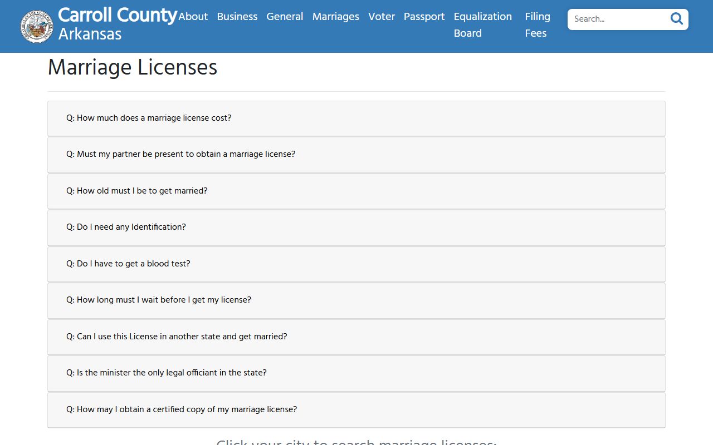Click the Carroll County seal logo
The height and width of the screenshot is (445, 713).
(37, 26)
